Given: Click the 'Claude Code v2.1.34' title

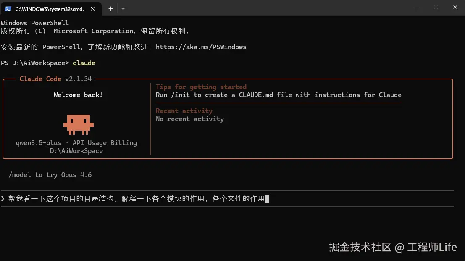Looking at the screenshot, I should point(55,79).
